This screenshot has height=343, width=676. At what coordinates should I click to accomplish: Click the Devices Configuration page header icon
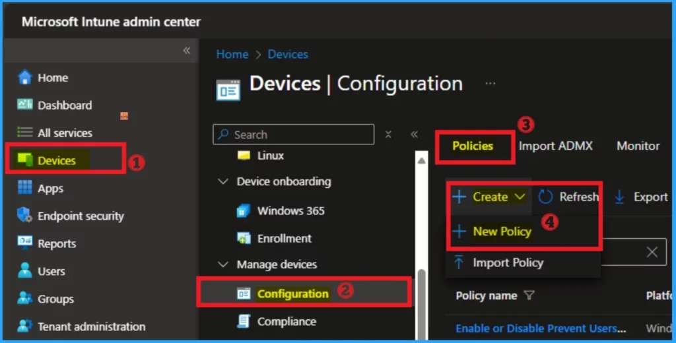(x=228, y=90)
